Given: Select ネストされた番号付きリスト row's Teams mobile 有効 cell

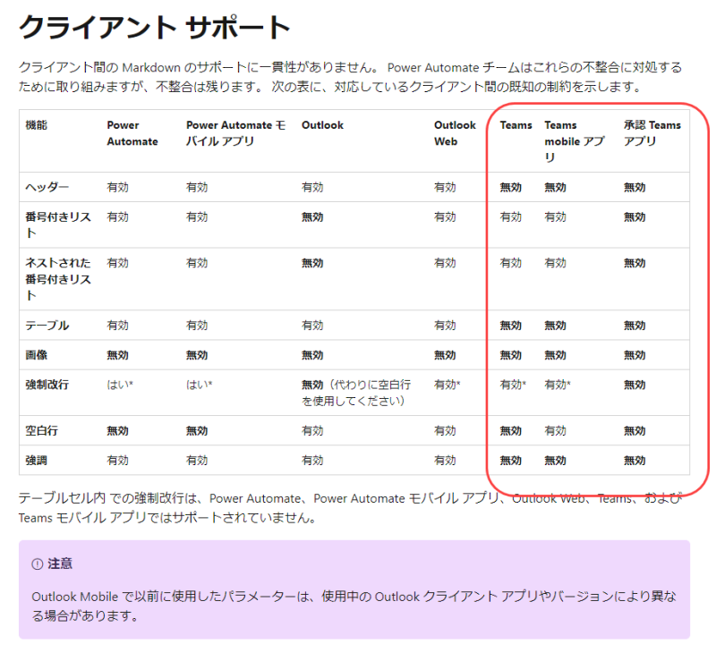Looking at the screenshot, I should click(x=555, y=263).
